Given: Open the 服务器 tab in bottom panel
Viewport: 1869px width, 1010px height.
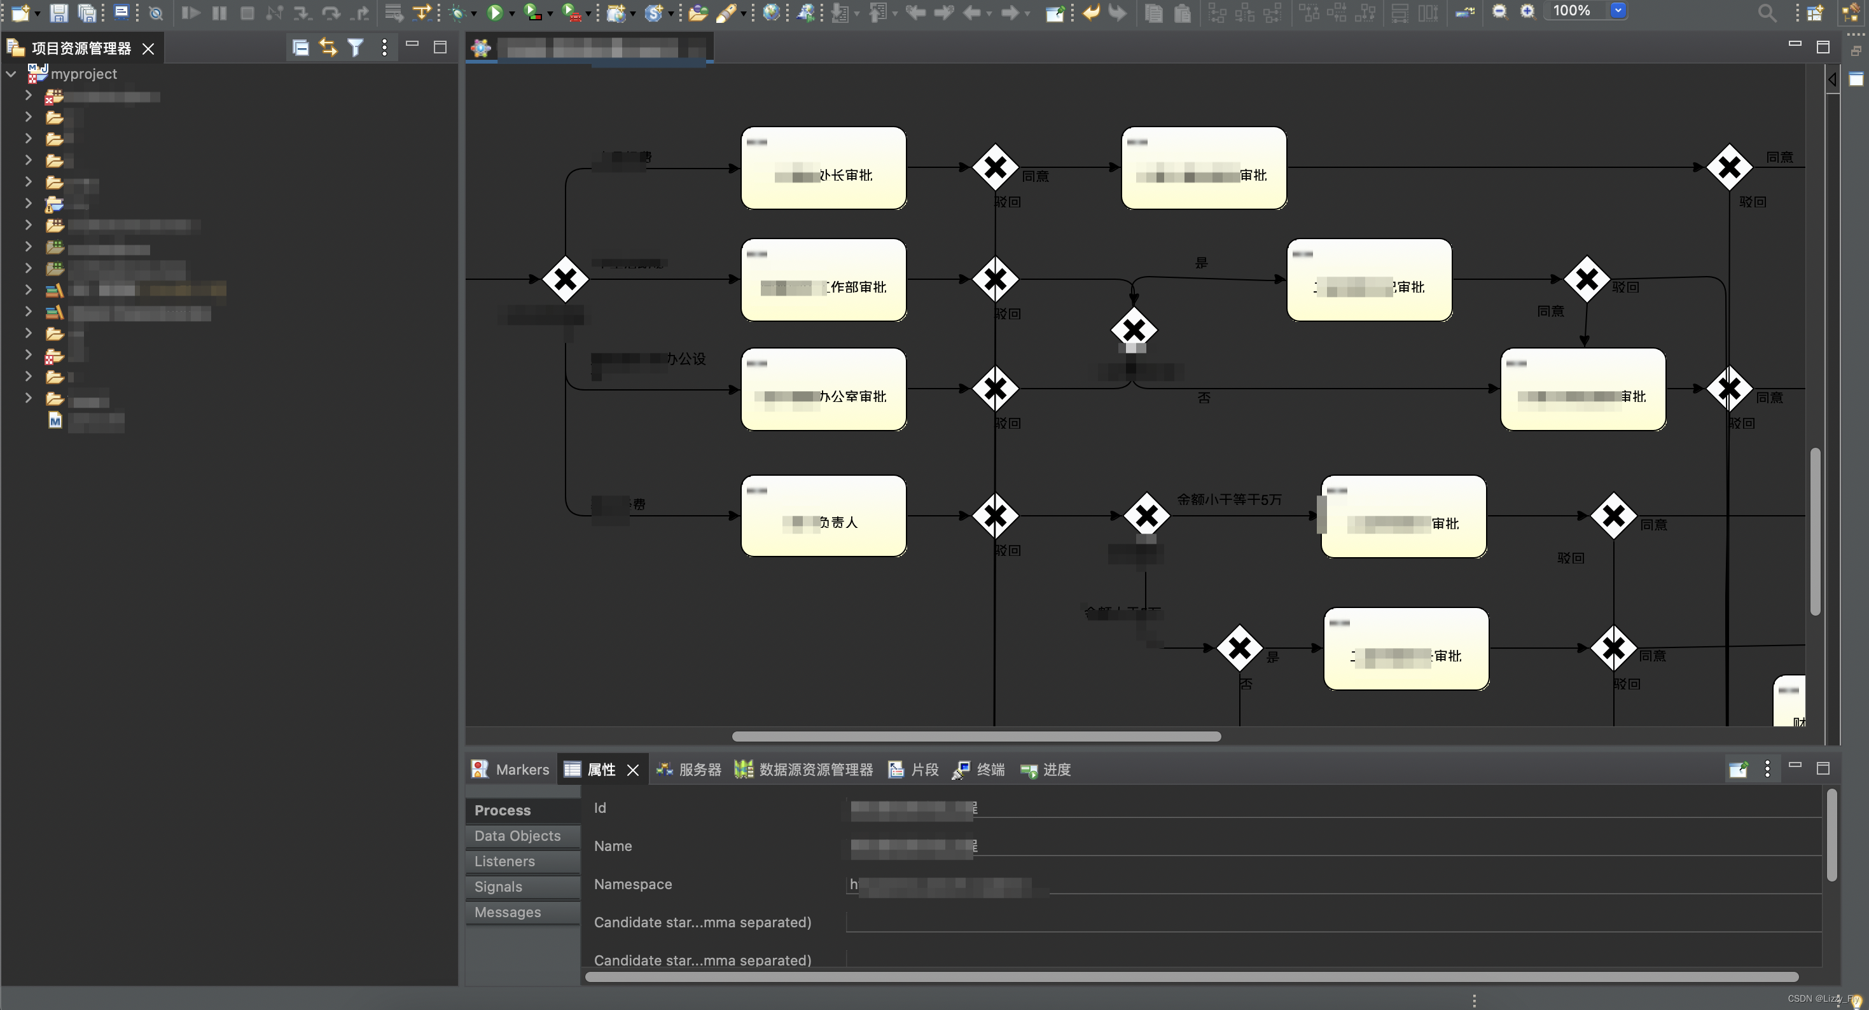Looking at the screenshot, I should pyautogui.click(x=689, y=769).
